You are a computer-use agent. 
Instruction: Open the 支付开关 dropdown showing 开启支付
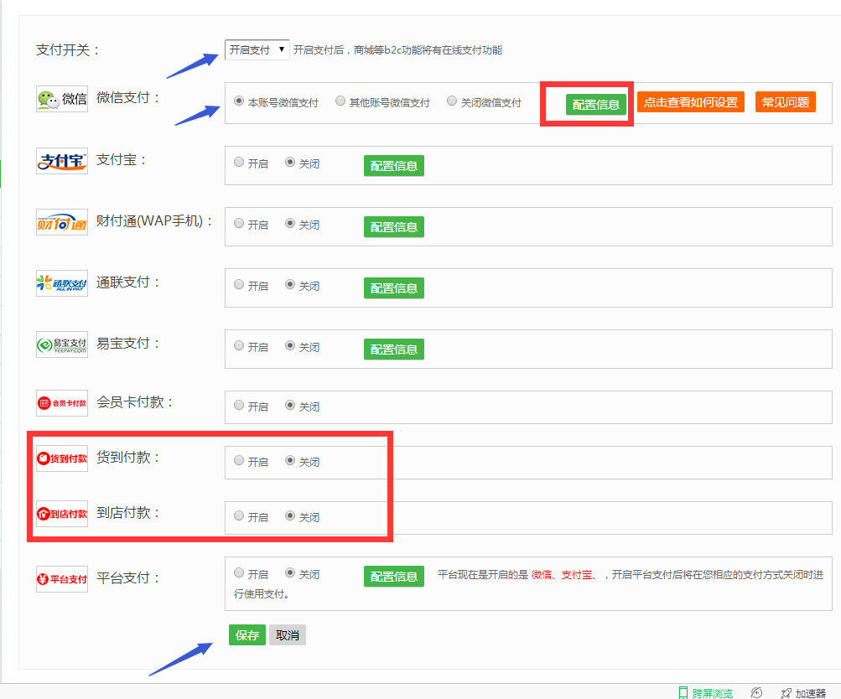(257, 49)
